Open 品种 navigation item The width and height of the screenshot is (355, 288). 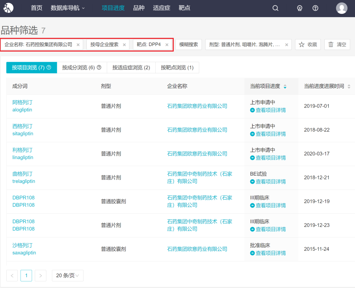(139, 8)
